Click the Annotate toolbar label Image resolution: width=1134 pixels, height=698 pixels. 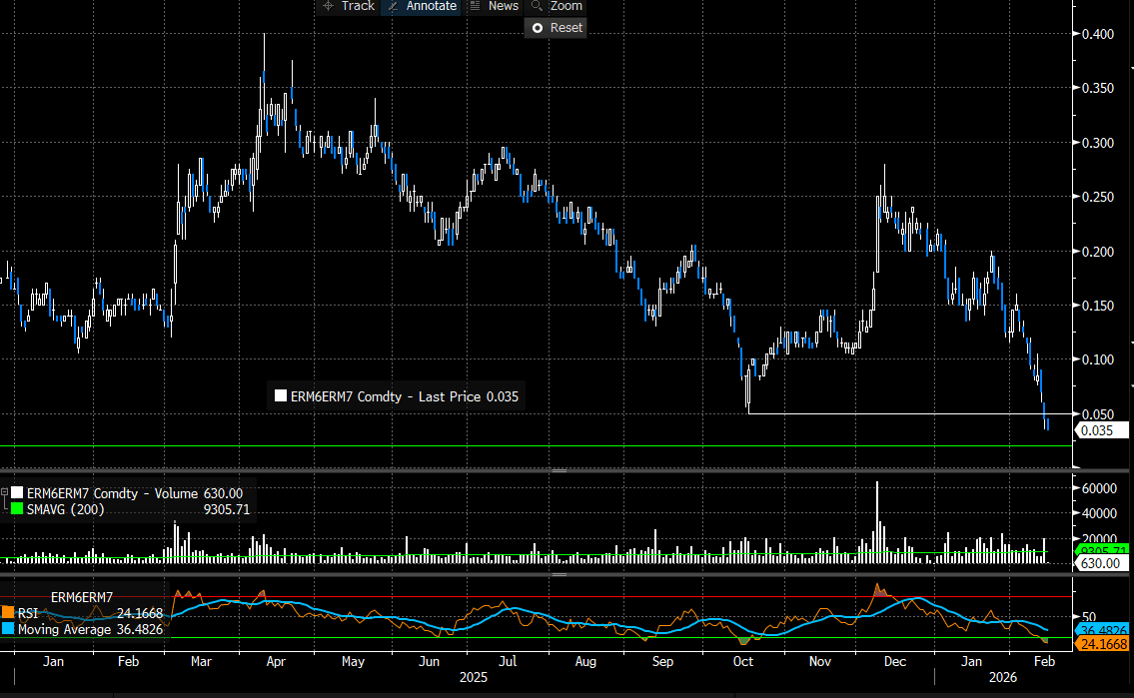point(431,6)
